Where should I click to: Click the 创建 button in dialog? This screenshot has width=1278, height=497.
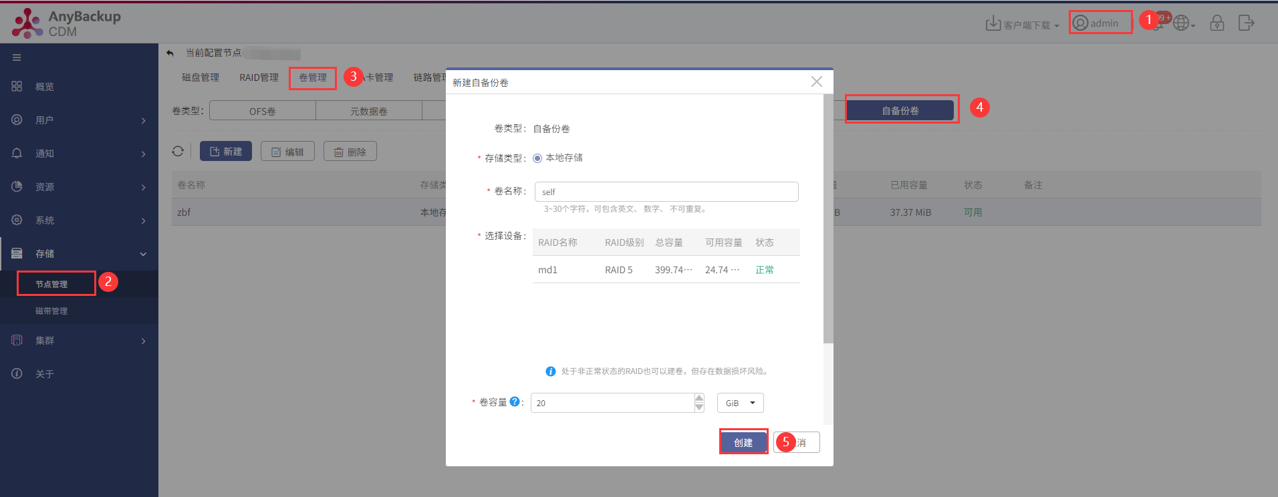[x=743, y=442]
